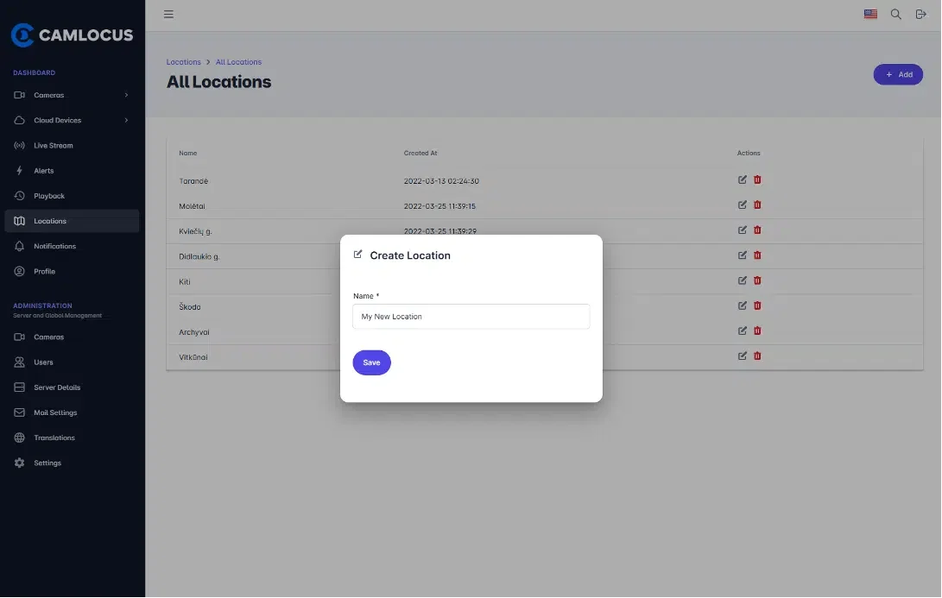Screen dimensions: 942x598
Task: Delete the Didlaukio g. location
Action: tap(757, 255)
